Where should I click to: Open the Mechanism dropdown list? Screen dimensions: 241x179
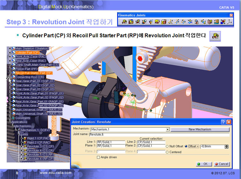[x=168, y=130]
